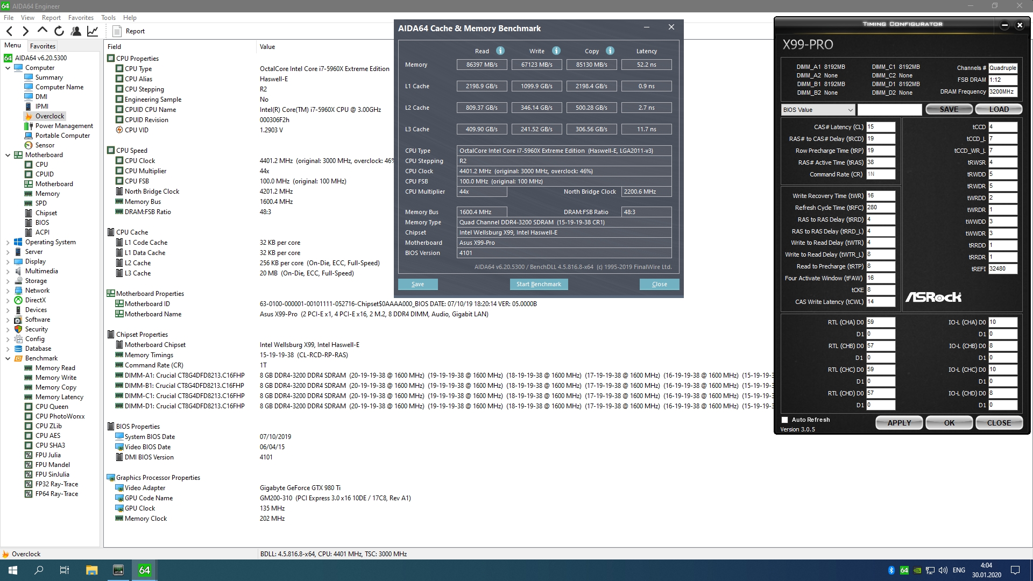Click the CAS# Latency (CL) input field
The height and width of the screenshot is (581, 1033).
(880, 127)
